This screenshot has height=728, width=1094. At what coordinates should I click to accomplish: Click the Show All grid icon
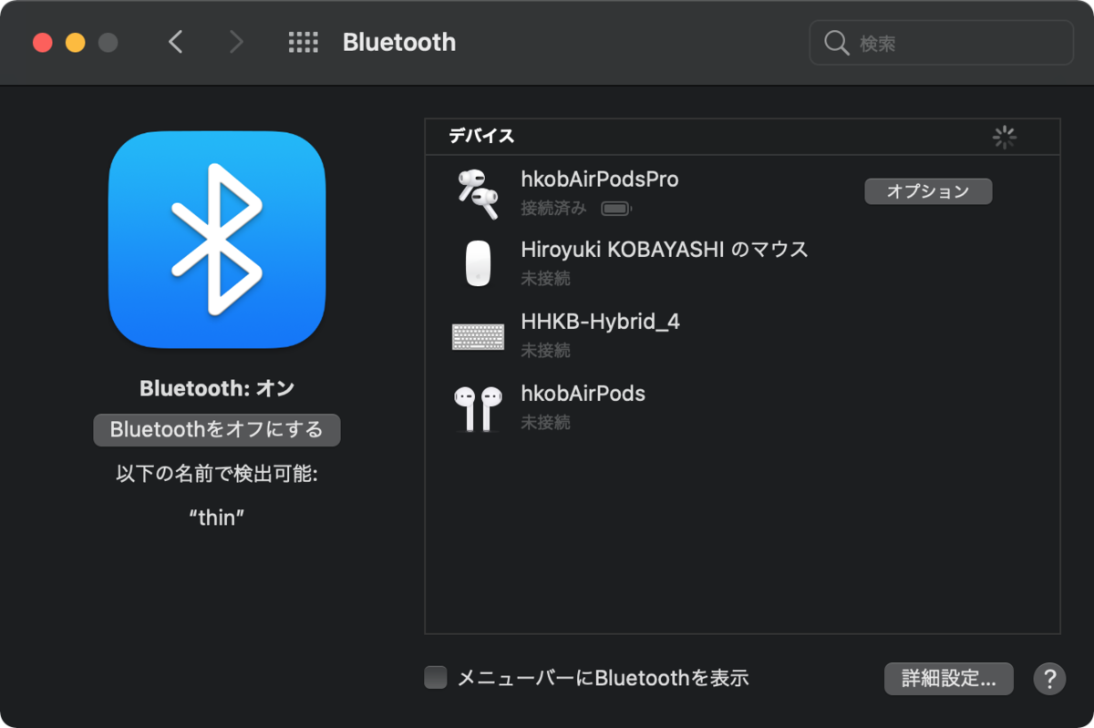point(303,42)
